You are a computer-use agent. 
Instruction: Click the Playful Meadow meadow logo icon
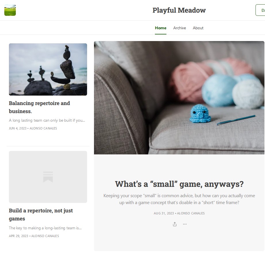(x=10, y=10)
